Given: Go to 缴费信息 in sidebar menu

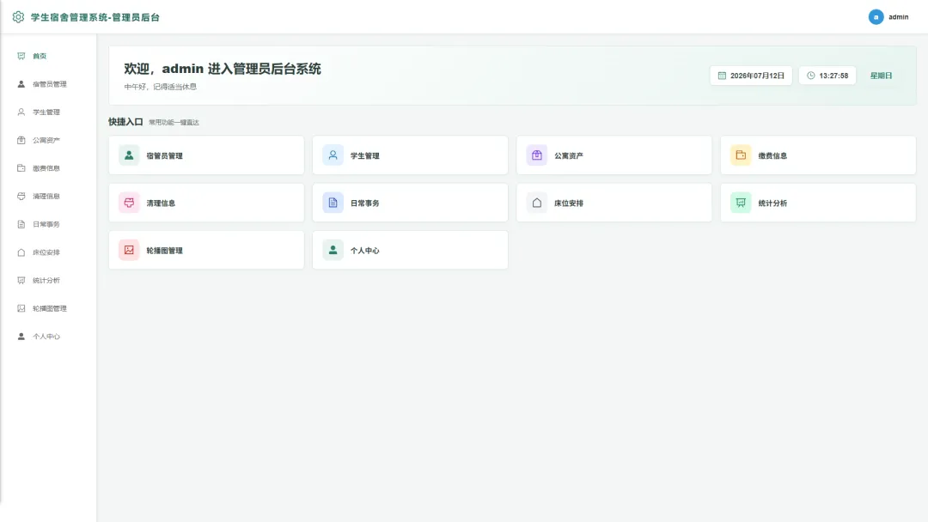Looking at the screenshot, I should (48, 168).
